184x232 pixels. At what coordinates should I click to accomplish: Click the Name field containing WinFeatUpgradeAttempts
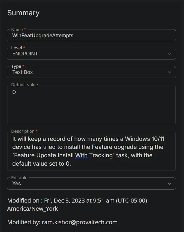[91, 35]
